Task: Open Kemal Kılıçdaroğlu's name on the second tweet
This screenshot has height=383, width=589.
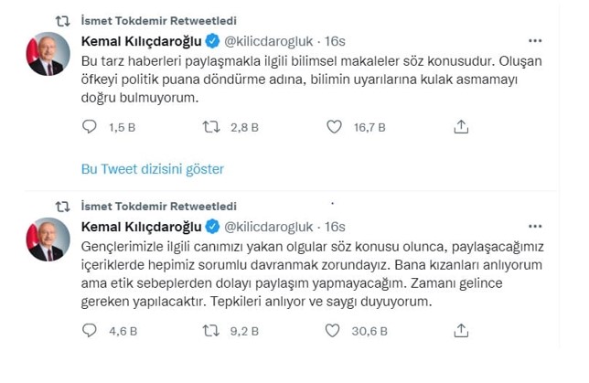Action: (140, 227)
